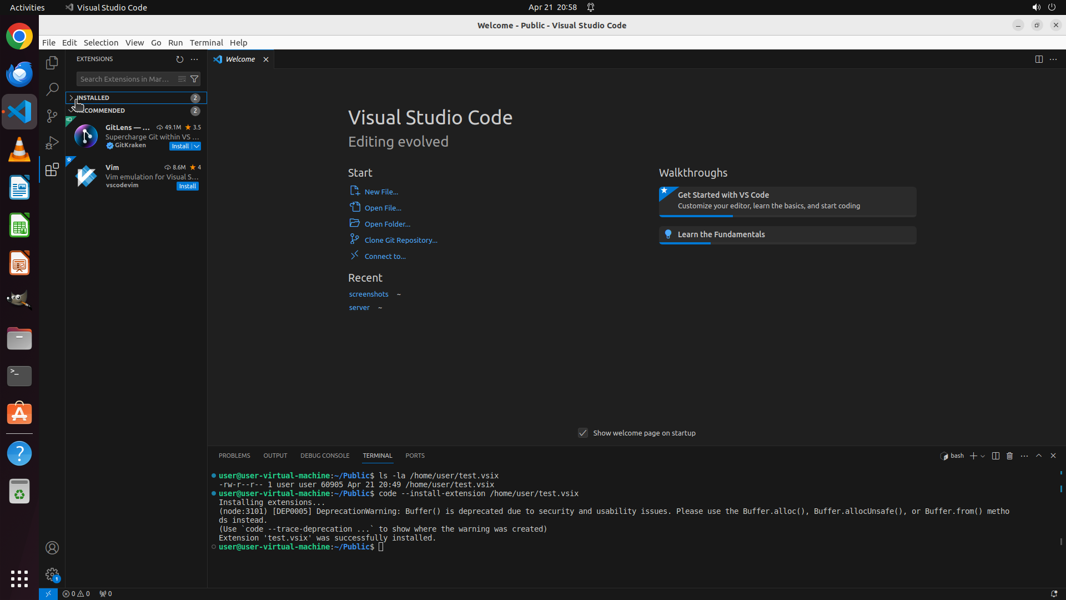Switch to the Output panel tab
Image resolution: width=1066 pixels, height=600 pixels.
pos(275,456)
